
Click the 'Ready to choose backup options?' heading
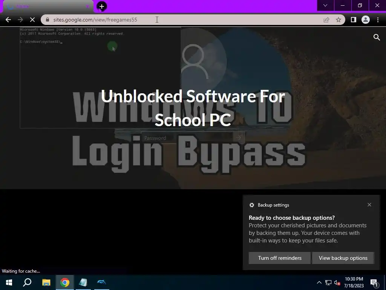tap(292, 218)
